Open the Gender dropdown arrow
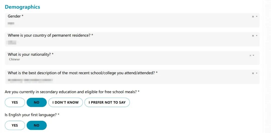 pos(257,16)
